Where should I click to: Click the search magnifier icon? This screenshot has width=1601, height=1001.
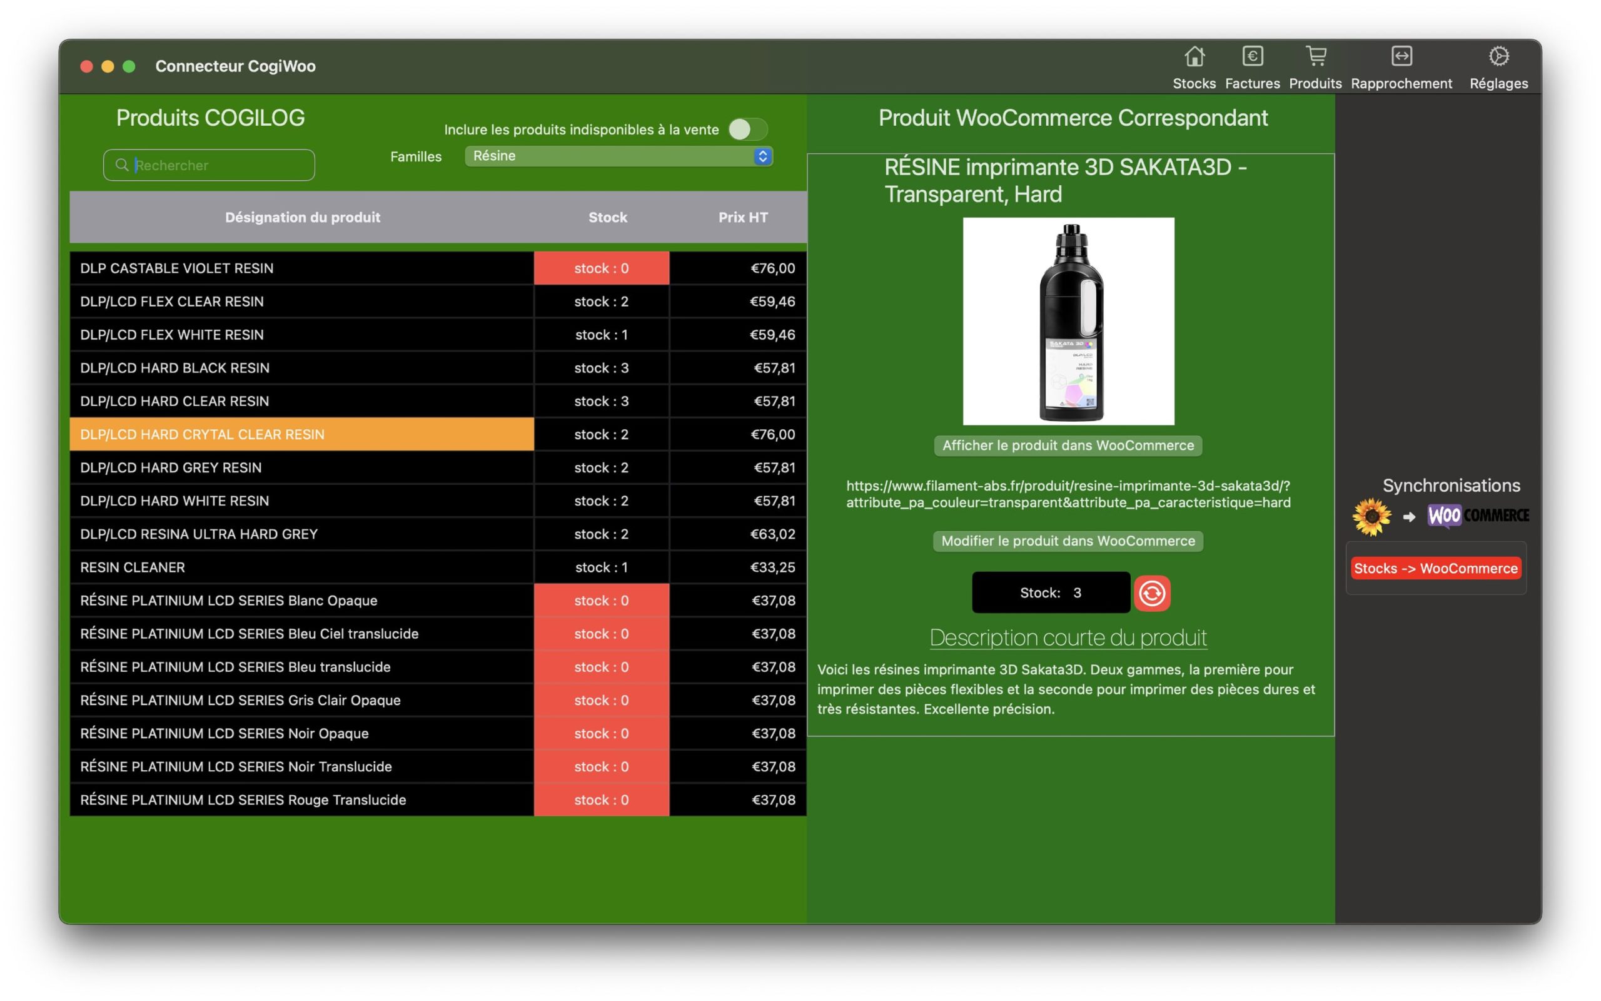point(122,165)
